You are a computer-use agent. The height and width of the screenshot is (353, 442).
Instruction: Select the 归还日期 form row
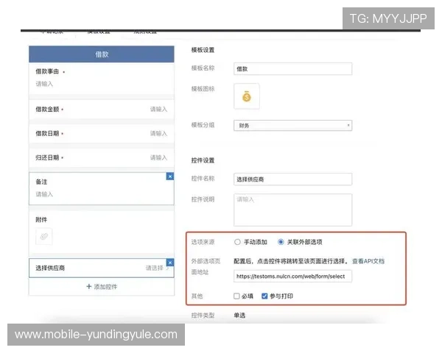[x=102, y=157]
